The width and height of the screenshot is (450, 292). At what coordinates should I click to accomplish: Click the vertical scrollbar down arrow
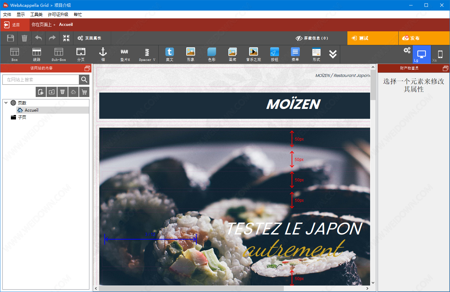point(373,282)
